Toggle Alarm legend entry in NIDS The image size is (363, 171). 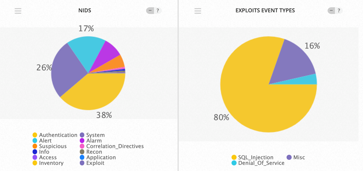[91, 141]
